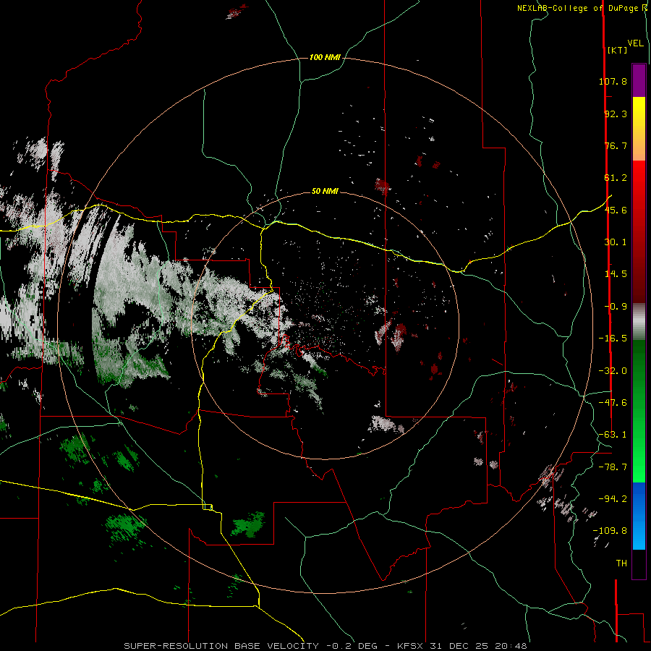The height and width of the screenshot is (651, 651).
Task: Click the '-0.2 DEG' elevation angle text
Action: click(x=352, y=646)
